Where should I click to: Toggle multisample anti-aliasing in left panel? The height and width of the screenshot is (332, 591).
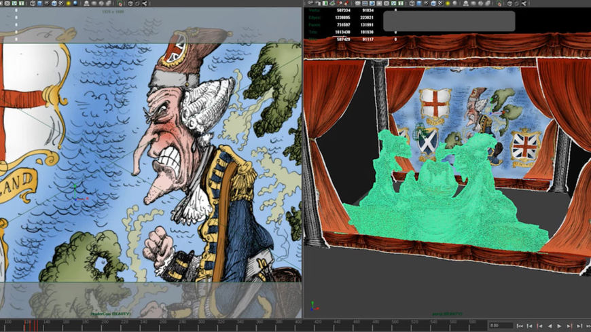click(101, 3)
